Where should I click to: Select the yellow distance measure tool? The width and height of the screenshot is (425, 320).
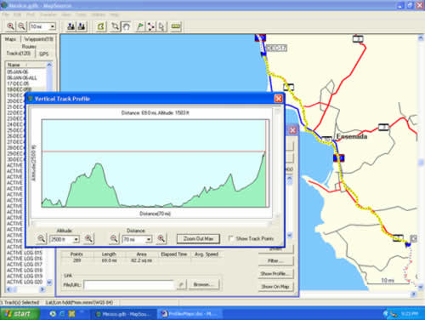tap(176, 26)
